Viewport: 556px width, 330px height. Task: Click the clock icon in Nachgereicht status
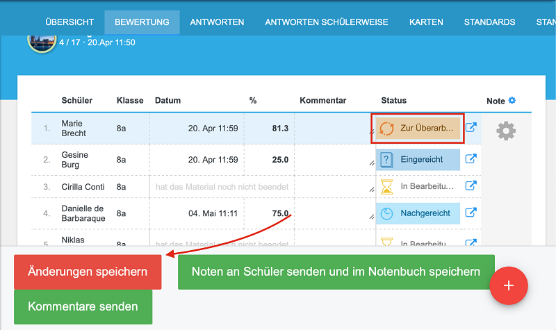[386, 214]
